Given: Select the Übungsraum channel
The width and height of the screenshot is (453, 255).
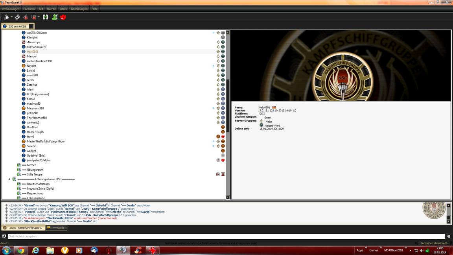Looking at the screenshot, I should (35, 170).
